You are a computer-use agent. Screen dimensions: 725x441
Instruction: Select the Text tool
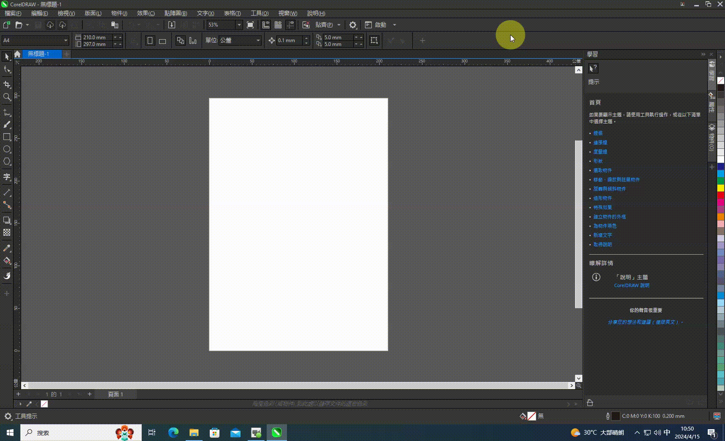(7, 177)
